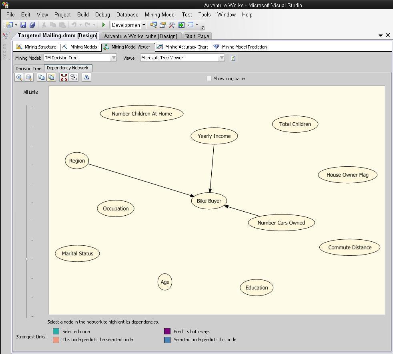The image size is (393, 354).
Task: Click the New Project toolbar icon
Action: 10,25
